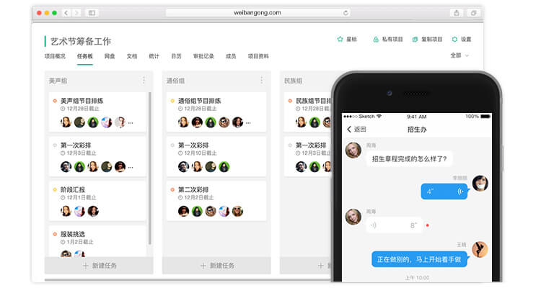Tap 返回 back link in phone chat
This screenshot has width=541, height=288.
point(356,130)
